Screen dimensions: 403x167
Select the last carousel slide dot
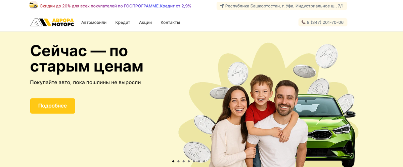pos(204,161)
